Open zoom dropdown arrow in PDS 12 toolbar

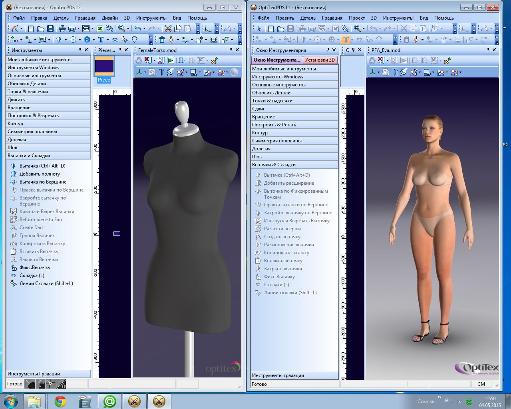tap(128, 29)
